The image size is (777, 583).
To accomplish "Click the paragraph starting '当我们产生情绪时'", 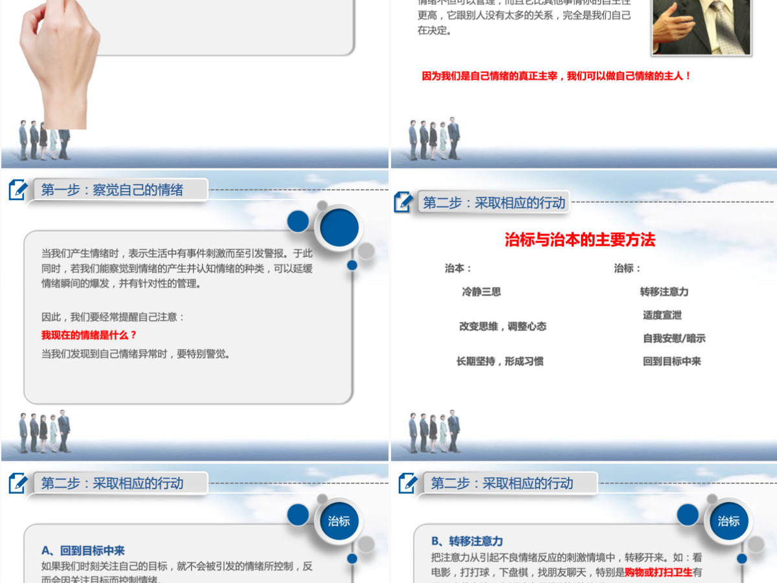I will click(177, 268).
